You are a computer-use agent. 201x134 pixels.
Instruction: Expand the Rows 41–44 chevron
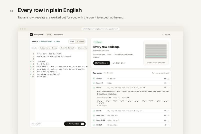pyautogui.click(x=168, y=120)
